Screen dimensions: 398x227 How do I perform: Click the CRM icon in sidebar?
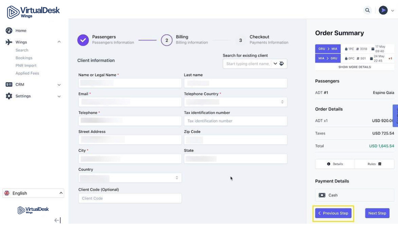[x=9, y=85]
